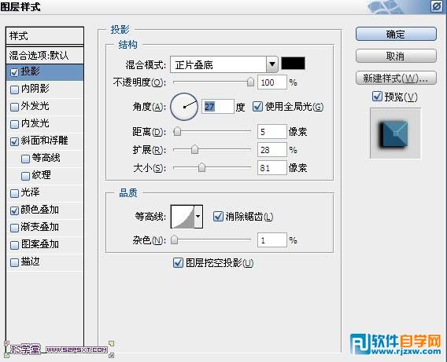Viewport: 447px width, 362px height.
Task: Enable the 外发光 outer glow checkbox
Action: click(14, 107)
